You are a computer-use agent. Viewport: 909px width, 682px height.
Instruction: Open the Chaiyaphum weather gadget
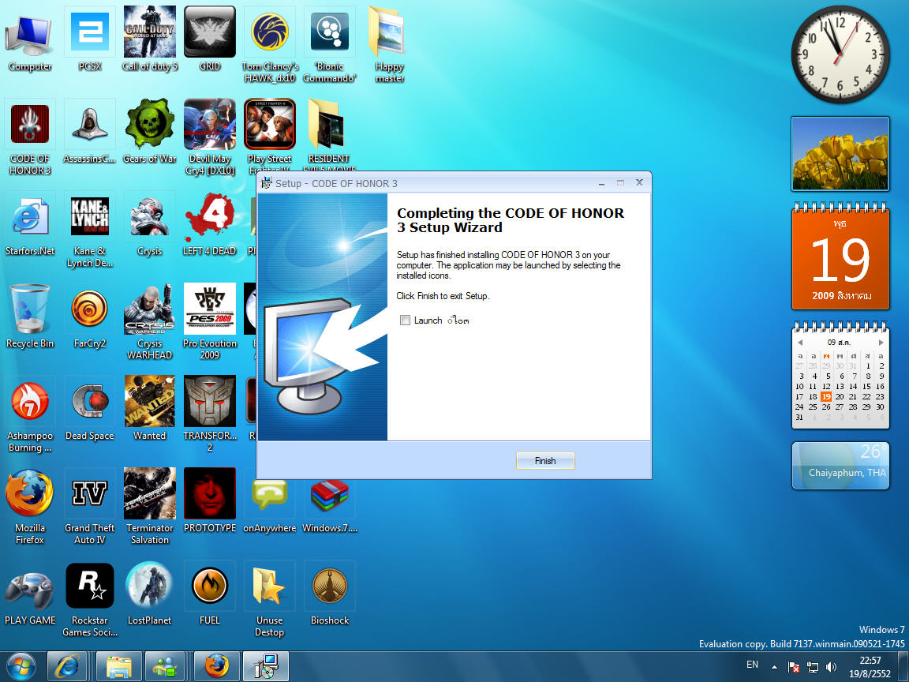(840, 466)
